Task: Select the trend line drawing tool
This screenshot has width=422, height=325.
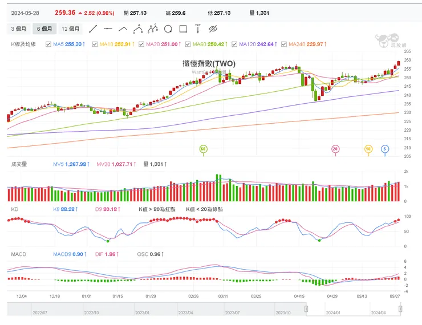Action: [93, 29]
